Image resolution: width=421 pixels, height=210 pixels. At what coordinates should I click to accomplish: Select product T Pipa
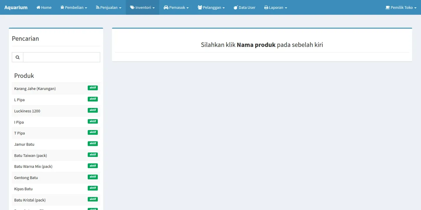[x=20, y=133]
